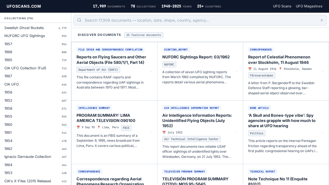The height and width of the screenshot is (185, 329).
Task: Open the 1966 collection
Action: pos(35,52)
